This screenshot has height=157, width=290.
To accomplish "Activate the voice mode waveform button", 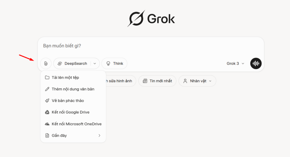I will (x=256, y=64).
